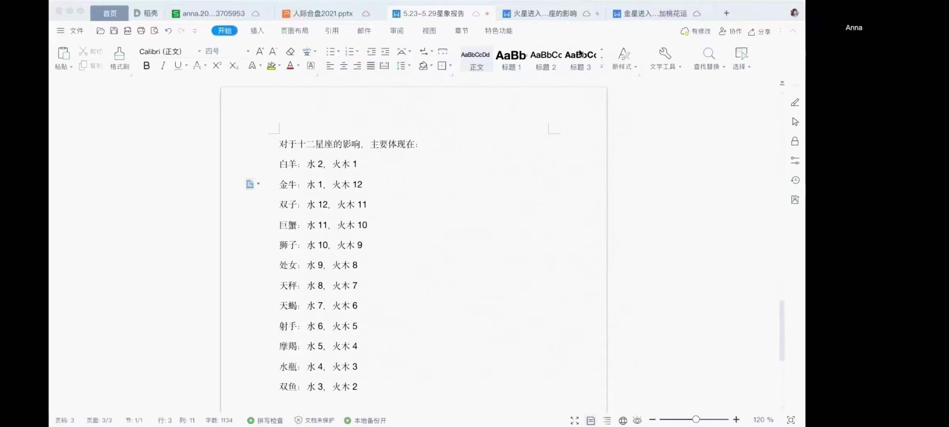Screen dimensions: 949x427
Task: Click the Find and Replace (查找替换) icon
Action: pos(709,54)
